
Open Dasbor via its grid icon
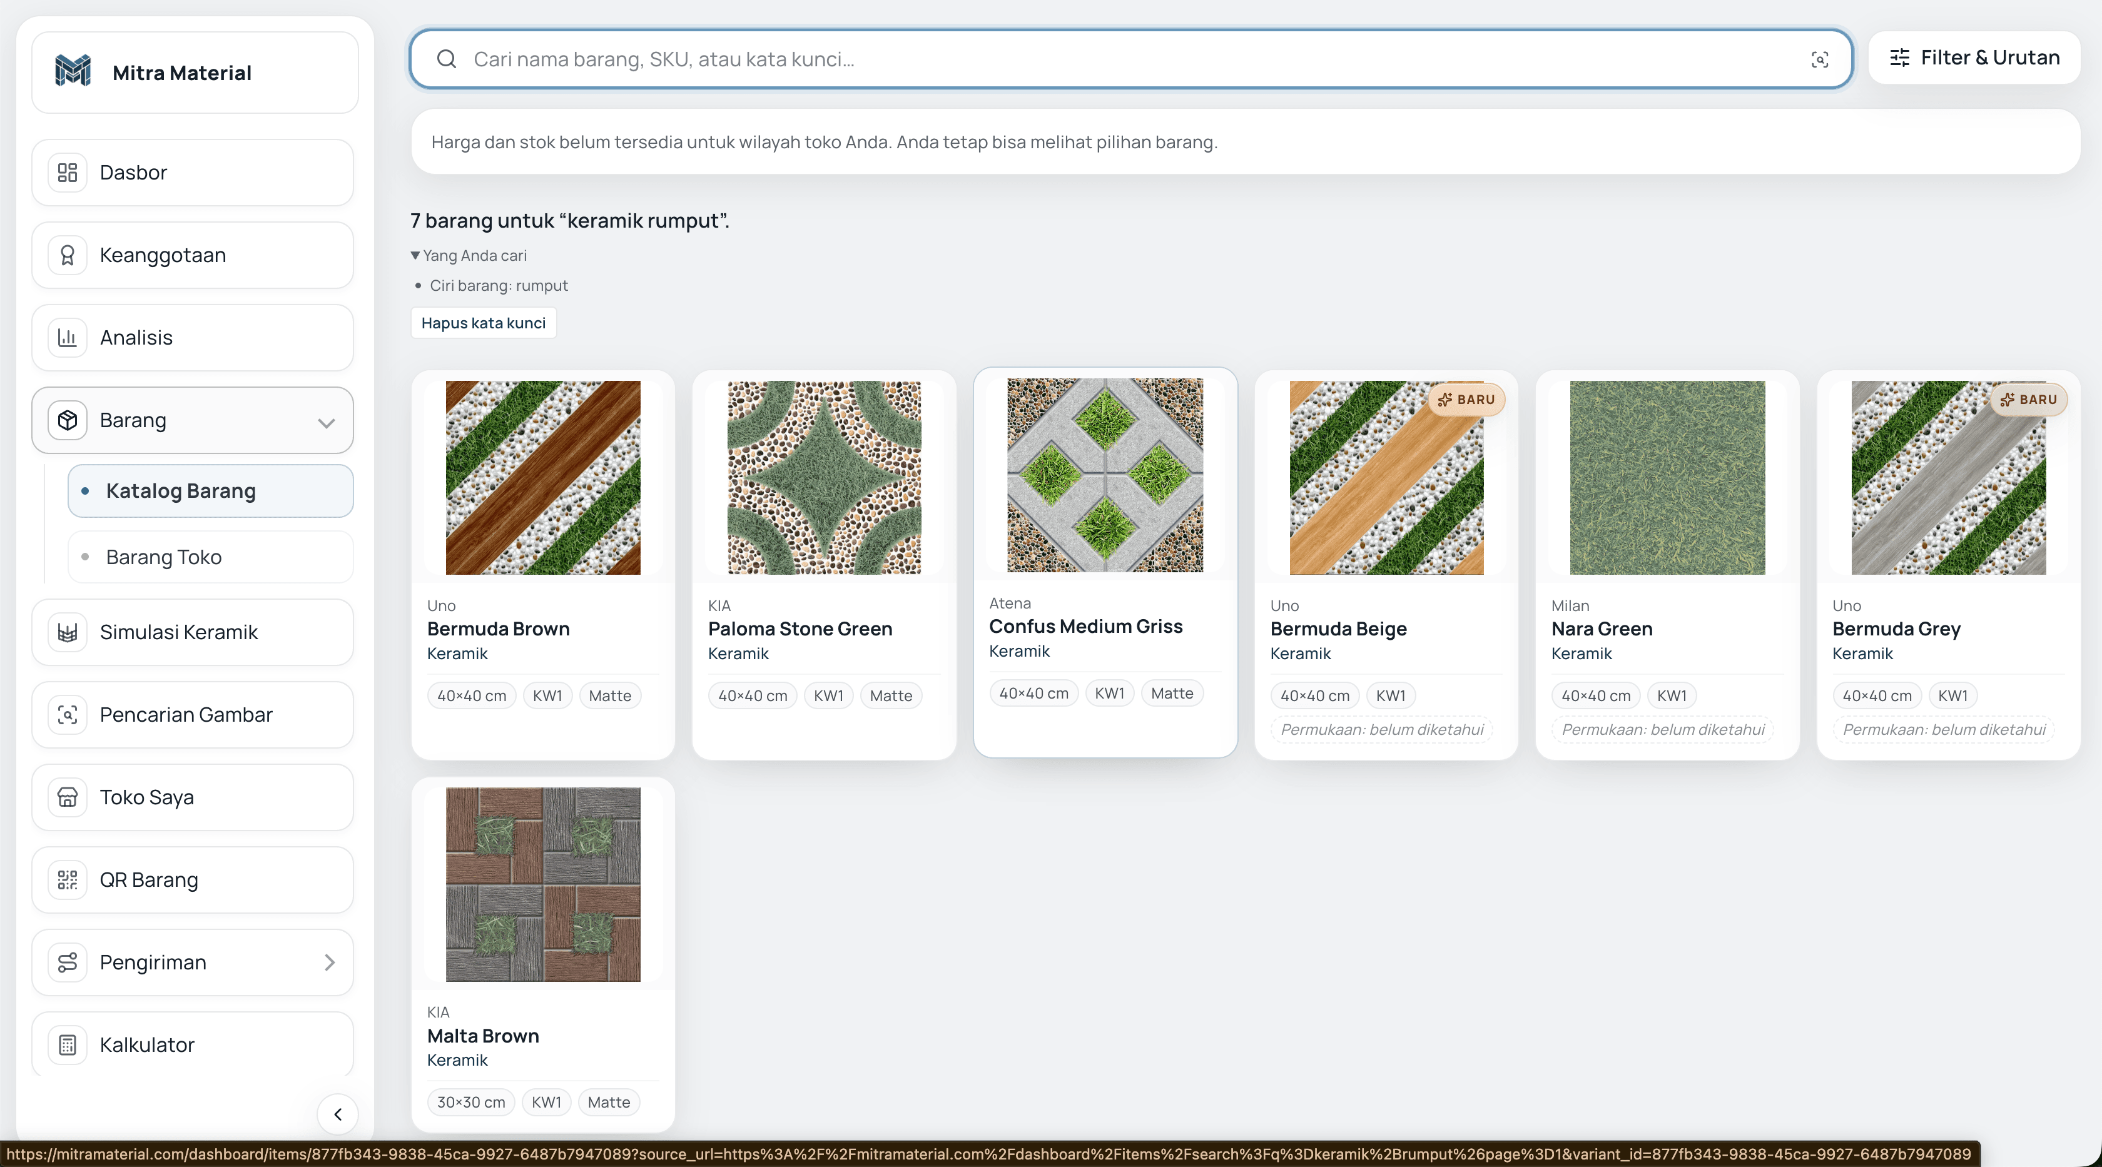click(x=68, y=172)
